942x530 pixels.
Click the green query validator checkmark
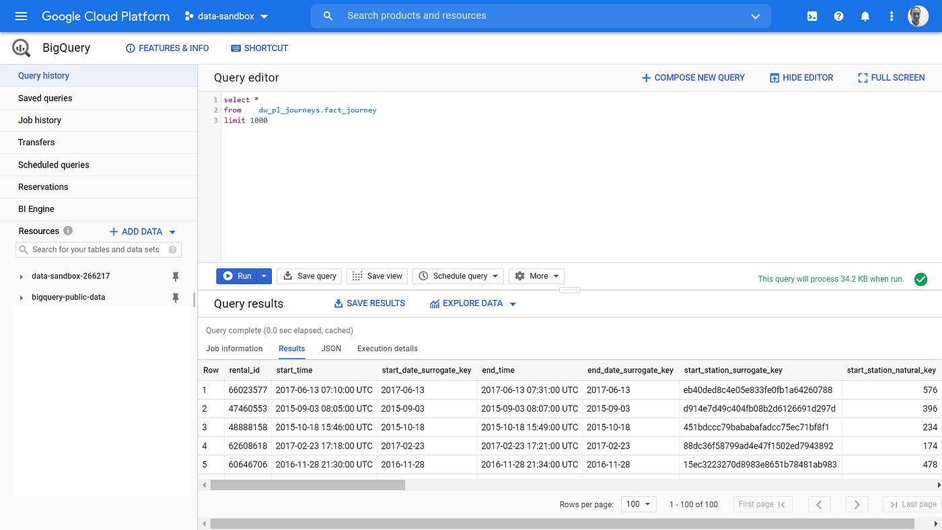920,278
